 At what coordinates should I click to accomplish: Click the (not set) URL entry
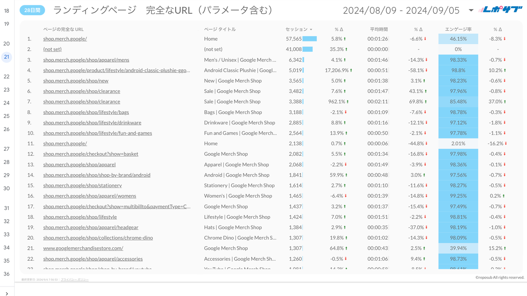52,49
